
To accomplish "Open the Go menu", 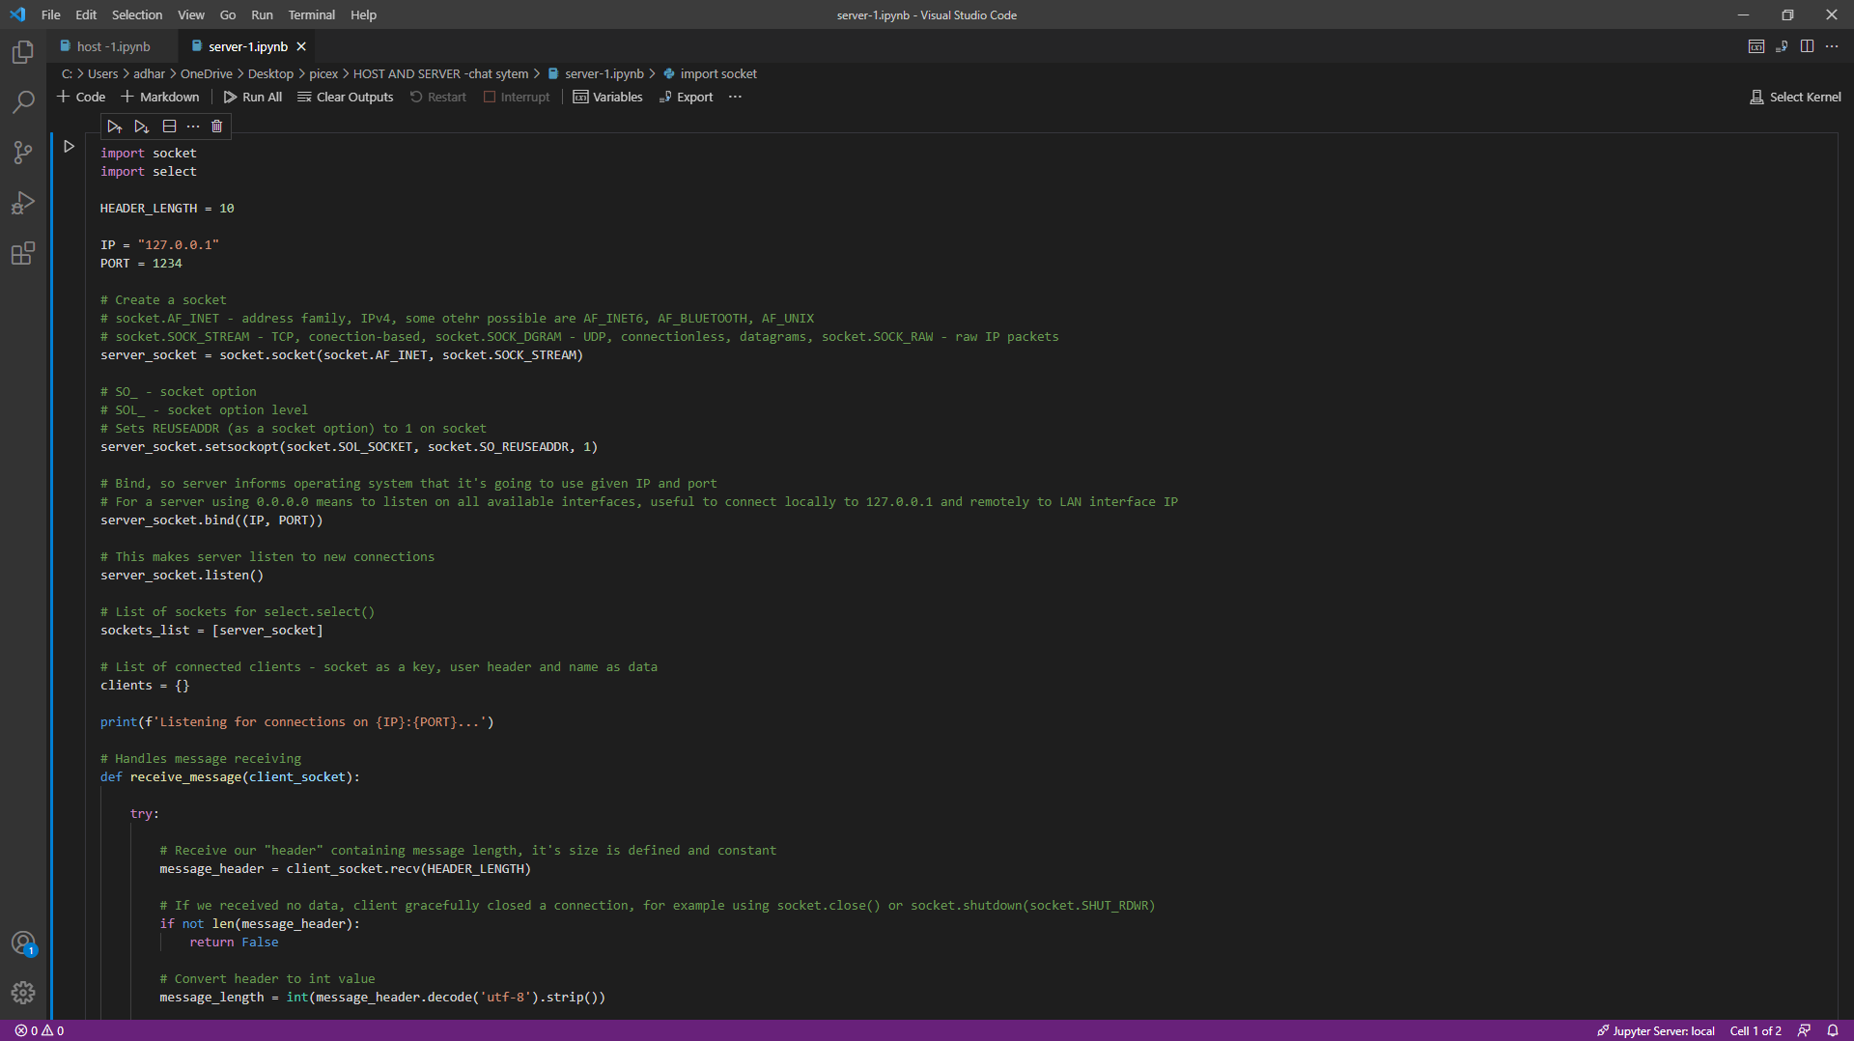I will (228, 14).
